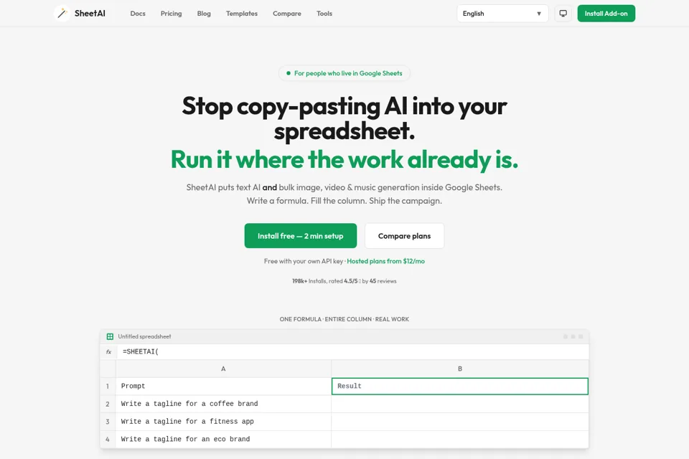
Task: Click 'ONE FORMULA · ENTIRE COLUMN · REAL WORK' caption
Action: 344,319
